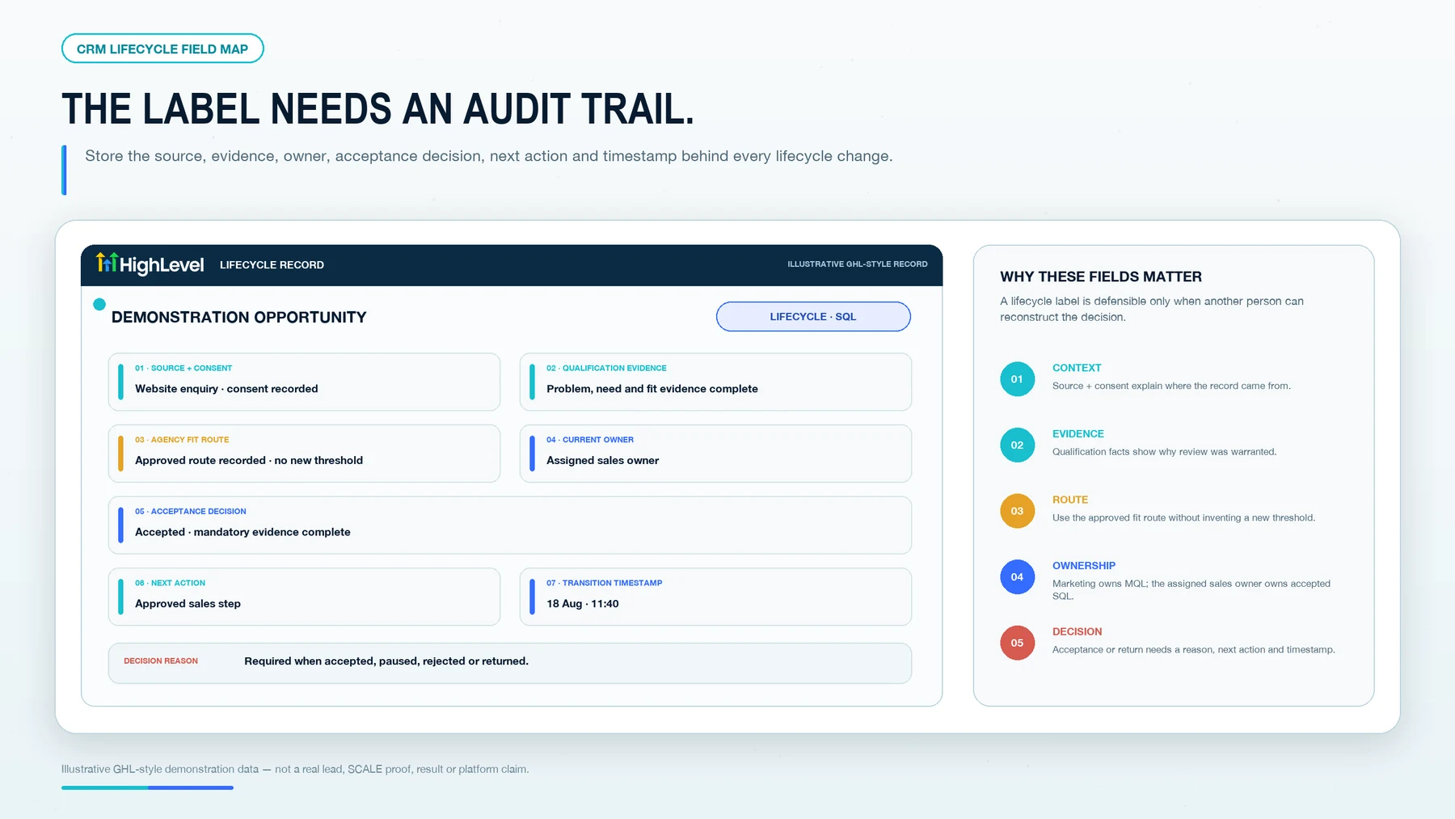Click the footer disclaimer 'Illustrative GHL-style demonstration data'

coord(295,770)
